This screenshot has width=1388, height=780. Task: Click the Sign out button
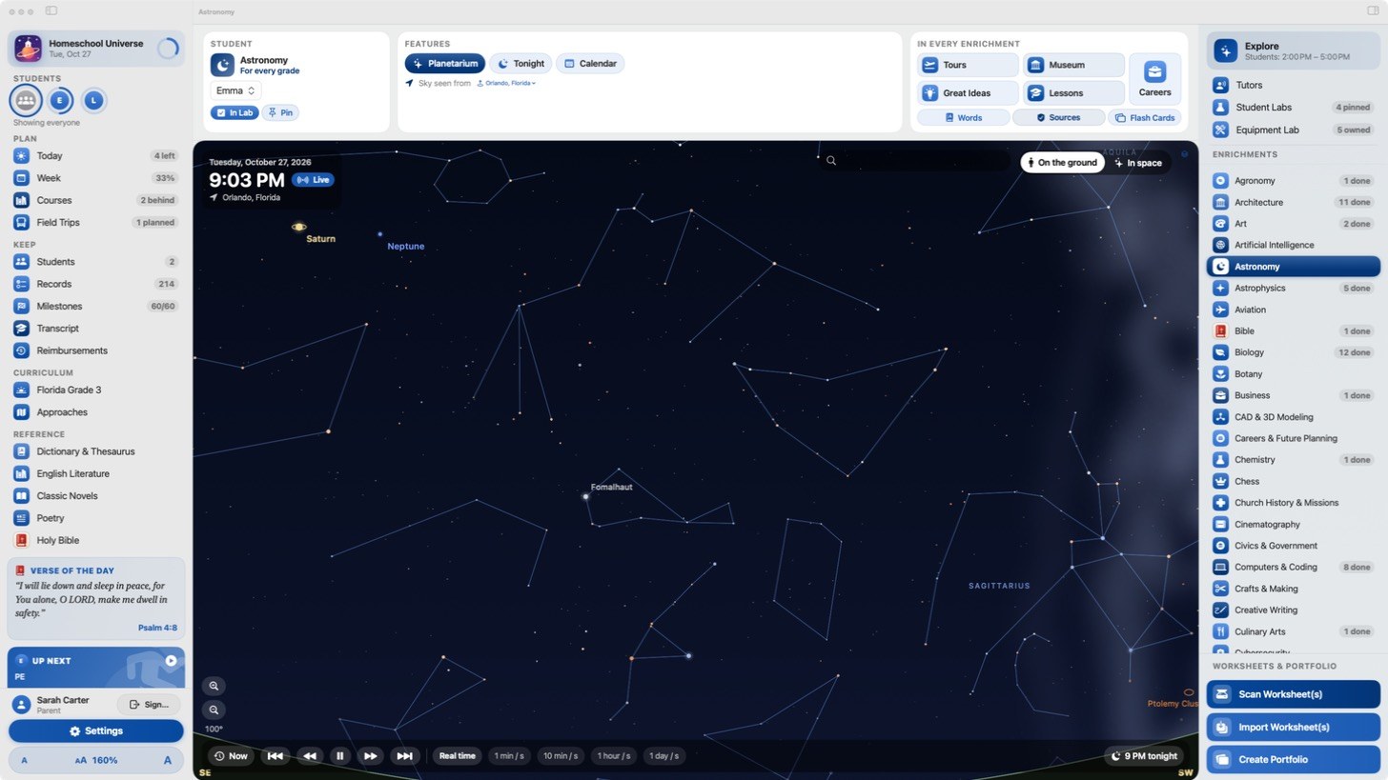(149, 705)
